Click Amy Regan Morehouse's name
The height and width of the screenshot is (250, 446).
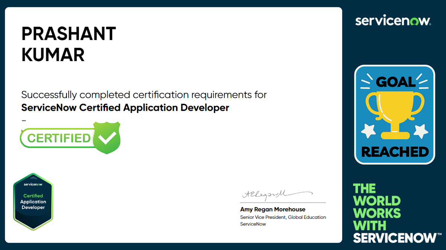[272, 209]
